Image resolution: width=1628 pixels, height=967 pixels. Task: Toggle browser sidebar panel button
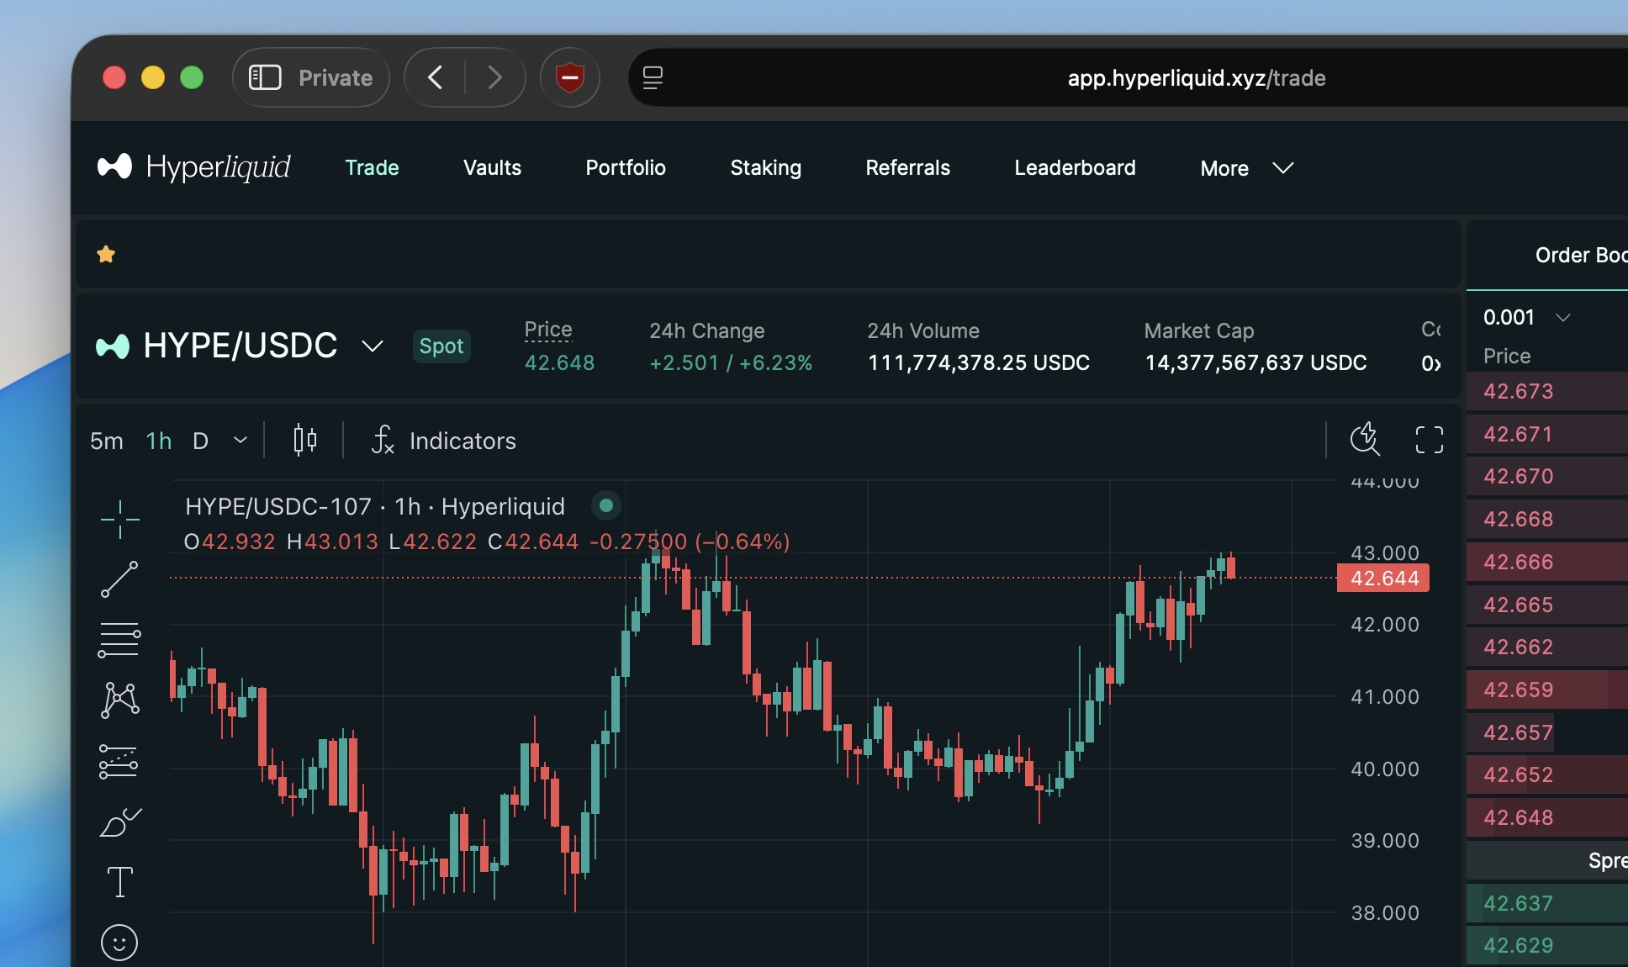tap(265, 77)
